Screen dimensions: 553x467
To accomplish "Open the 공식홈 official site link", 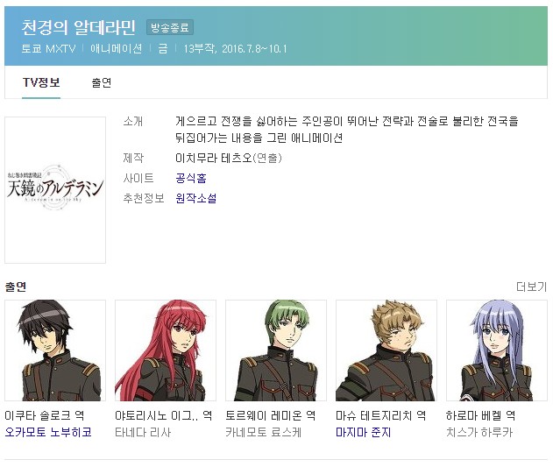I will (x=191, y=178).
